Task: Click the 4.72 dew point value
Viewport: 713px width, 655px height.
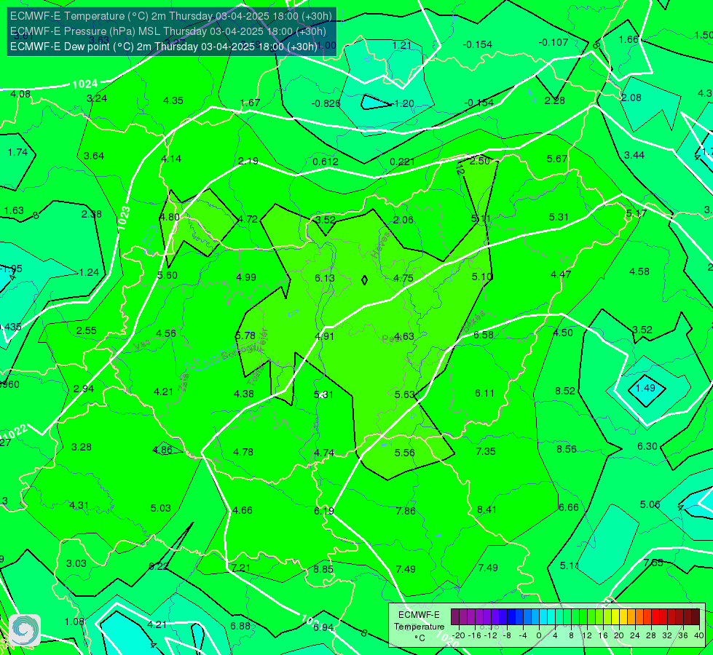Action: tap(248, 219)
